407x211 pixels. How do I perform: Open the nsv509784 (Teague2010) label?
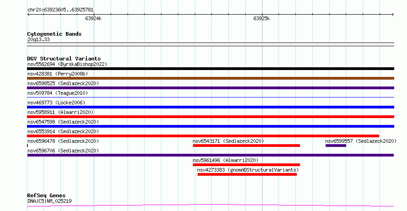[58, 93]
